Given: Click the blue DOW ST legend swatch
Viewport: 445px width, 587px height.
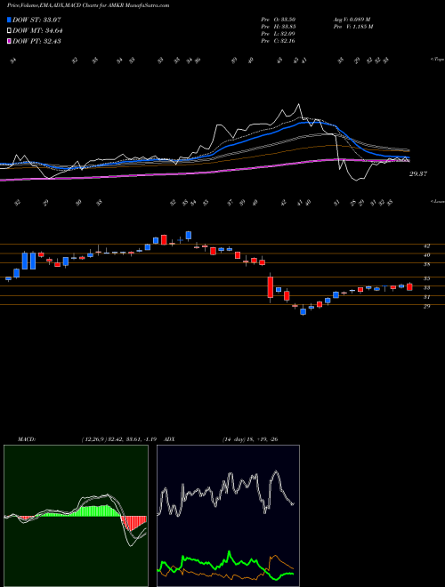Looking at the screenshot, I should click(x=9, y=20).
